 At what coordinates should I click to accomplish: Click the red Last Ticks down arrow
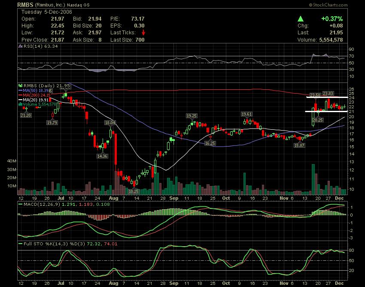click(143, 32)
